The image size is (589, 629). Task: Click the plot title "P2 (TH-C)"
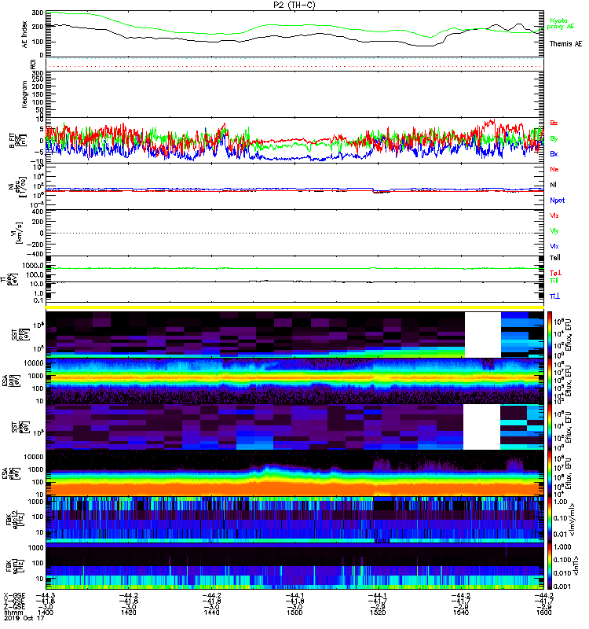[294, 5]
